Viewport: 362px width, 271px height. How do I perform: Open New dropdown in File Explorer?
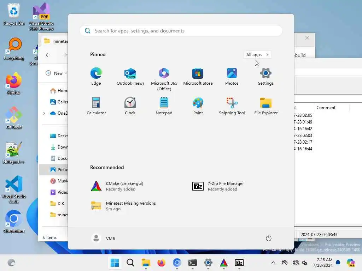pos(56,73)
